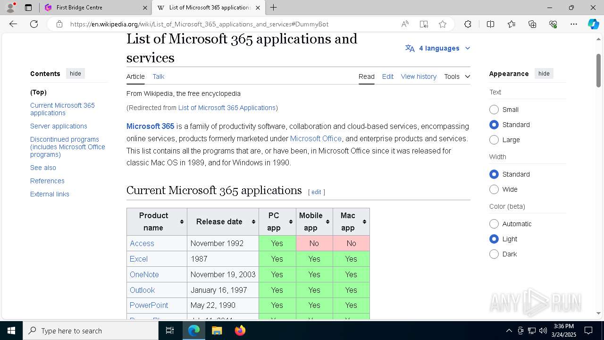Jump to Server applications section
604x340 pixels.
(59, 126)
